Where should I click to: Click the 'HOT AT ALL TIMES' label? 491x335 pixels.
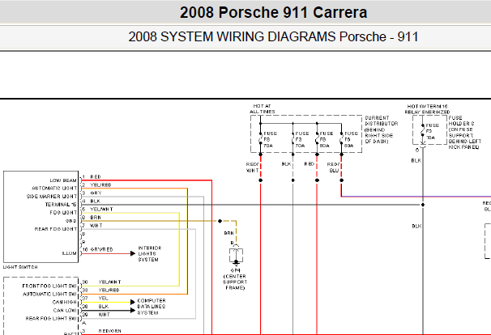coord(262,109)
